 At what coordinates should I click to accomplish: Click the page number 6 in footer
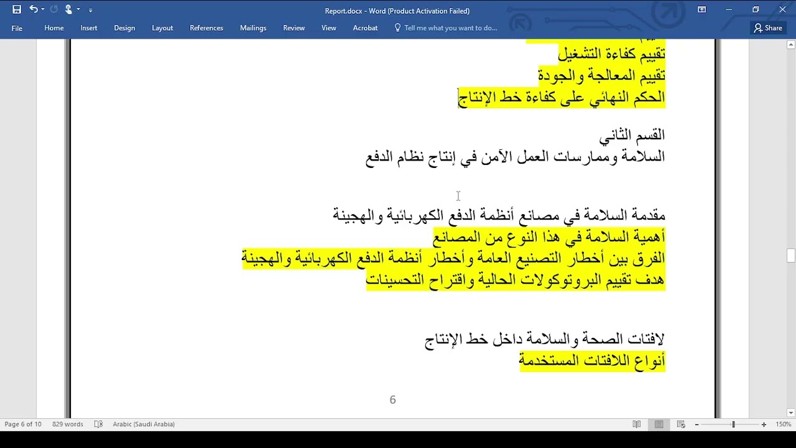392,400
